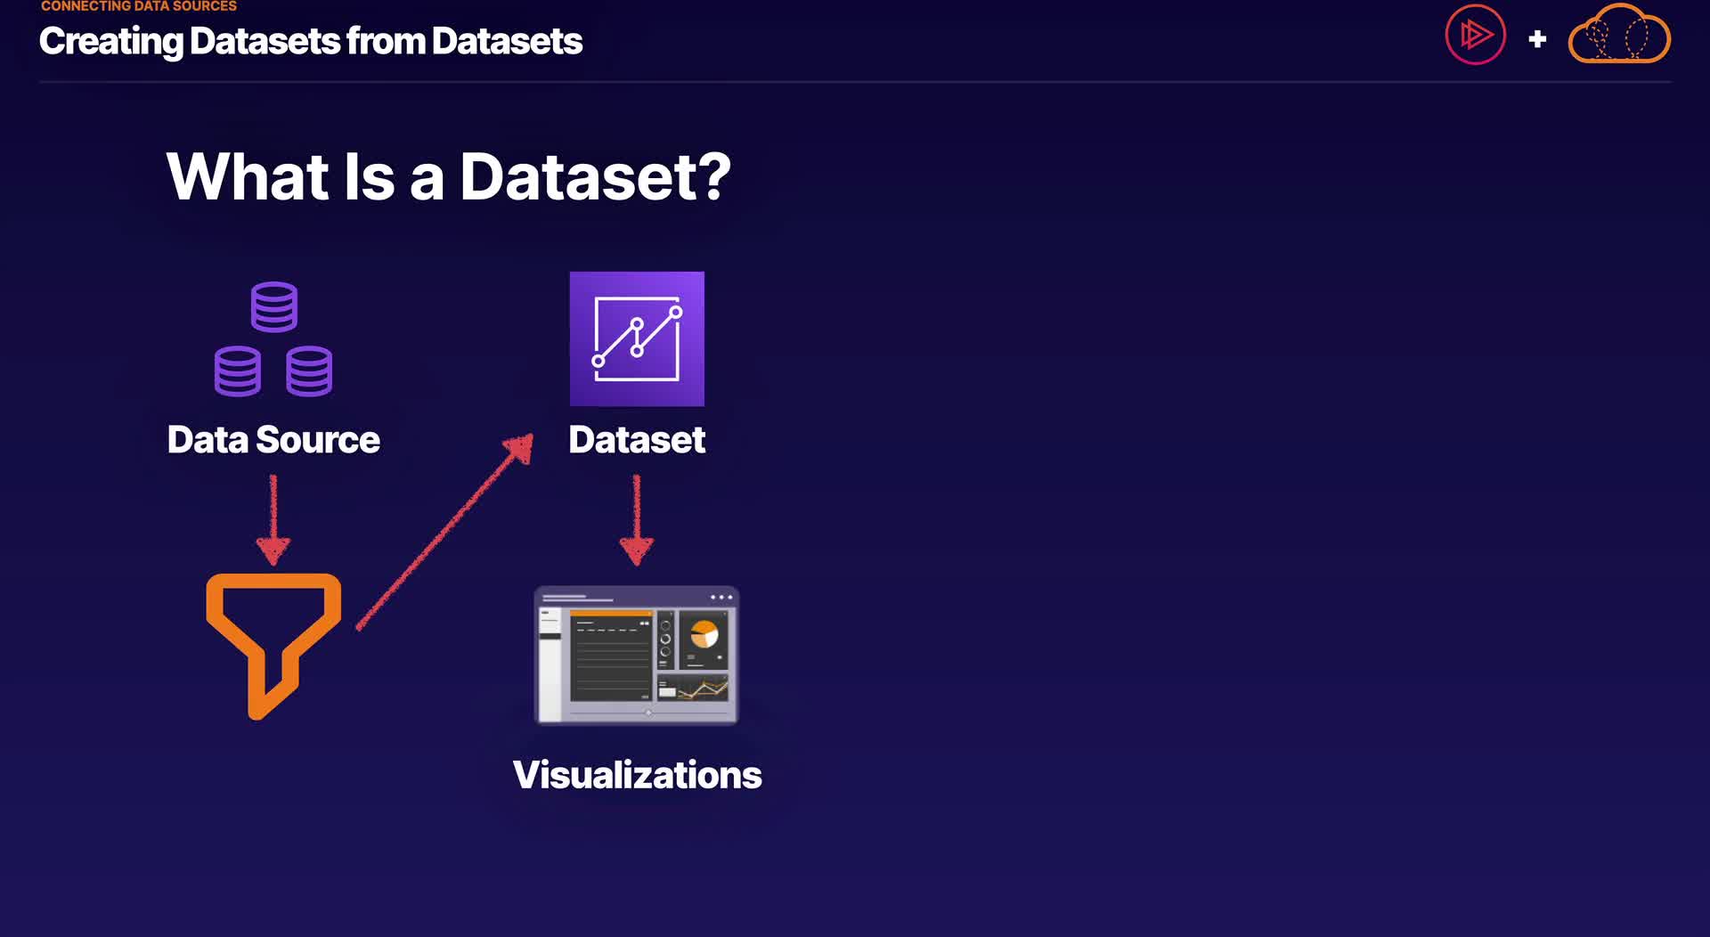Click the orange cloud logo
1710x937 pixels.
coord(1619,36)
